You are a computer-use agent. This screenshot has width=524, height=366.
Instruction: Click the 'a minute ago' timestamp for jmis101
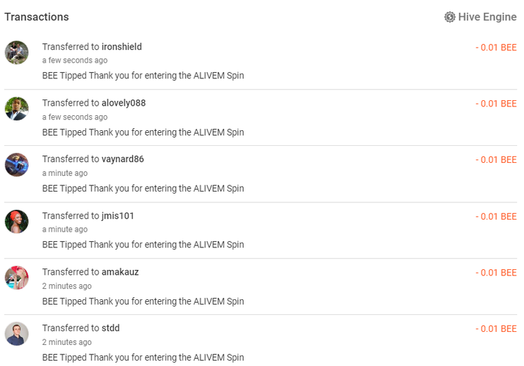(65, 229)
